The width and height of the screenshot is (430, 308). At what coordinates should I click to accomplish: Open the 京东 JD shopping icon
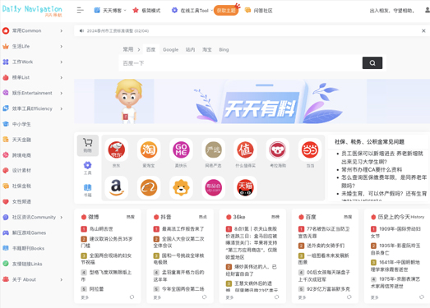pos(117,149)
